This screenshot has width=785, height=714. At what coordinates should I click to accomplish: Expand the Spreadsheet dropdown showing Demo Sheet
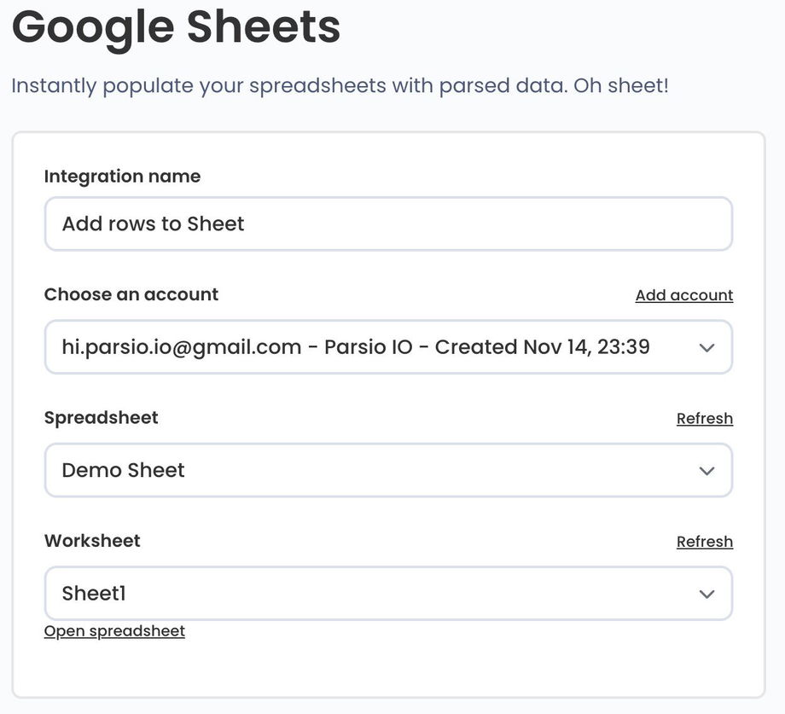click(388, 470)
